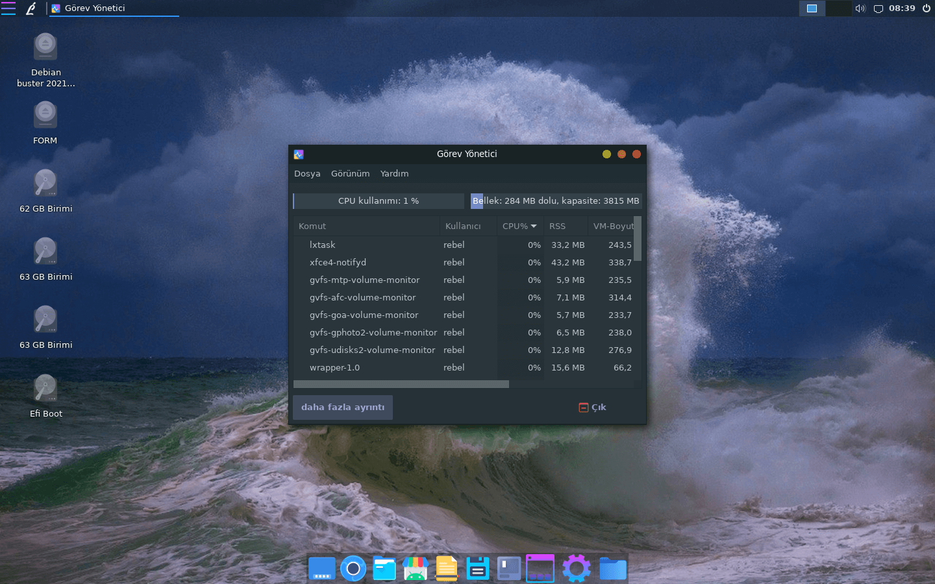Click the orange maximize button of Görev Yönetici
935x584 pixels.
pos(621,154)
